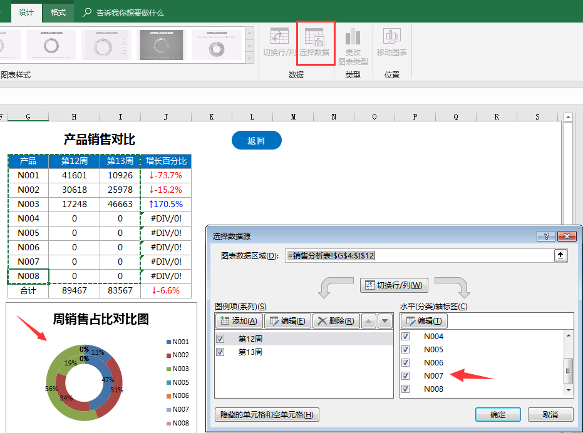Click the chart data range input field
Screen dimensions: 583x433
(x=420, y=255)
